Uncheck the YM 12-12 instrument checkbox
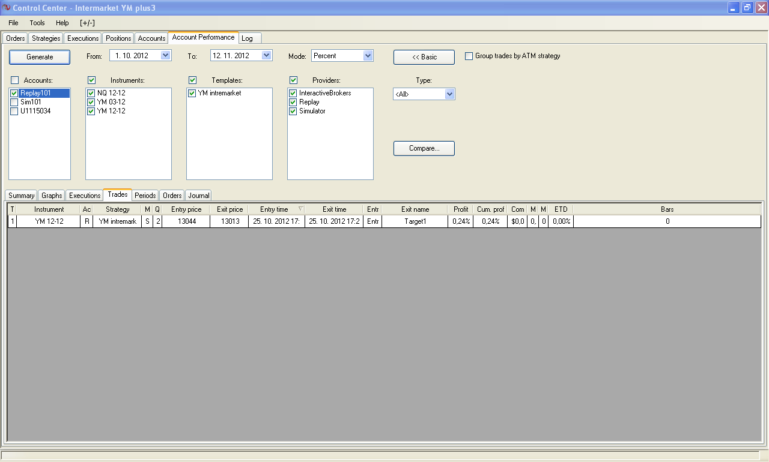 coord(91,111)
